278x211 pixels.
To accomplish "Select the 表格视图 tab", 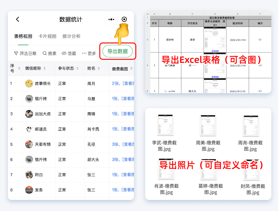I will click(23, 36).
